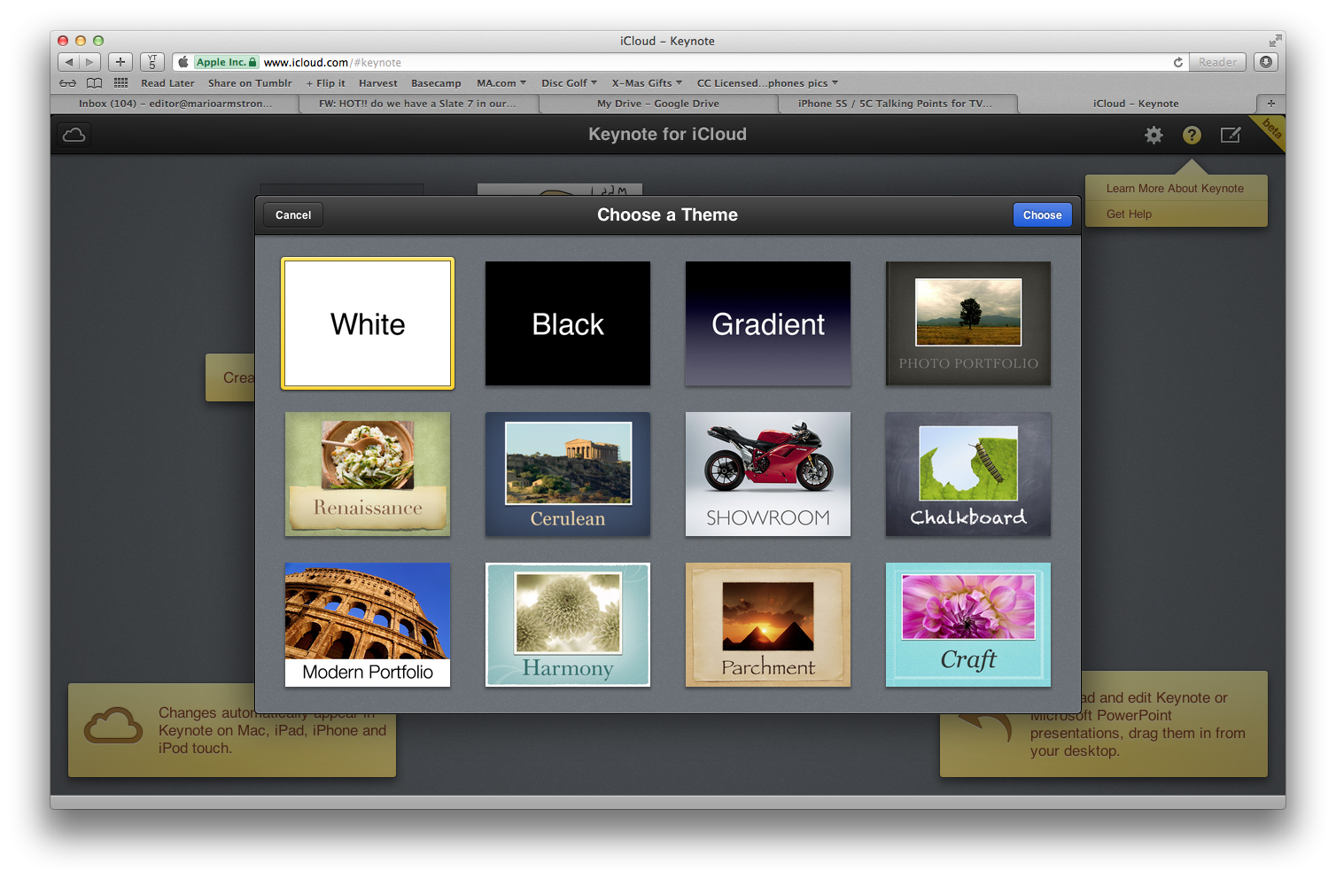
Task: Click the add bookmark plus button
Action: click(x=120, y=62)
